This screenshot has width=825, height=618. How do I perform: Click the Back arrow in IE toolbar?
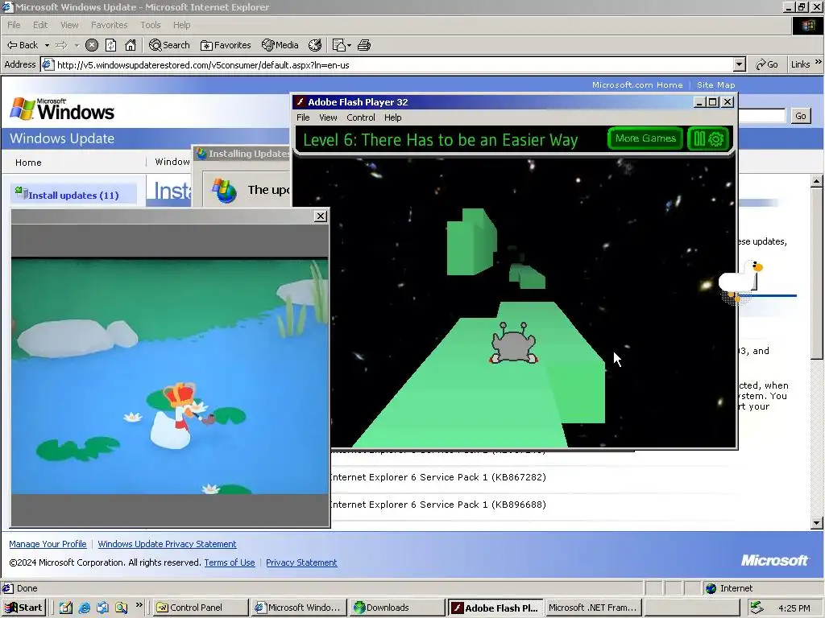pyautogui.click(x=22, y=45)
